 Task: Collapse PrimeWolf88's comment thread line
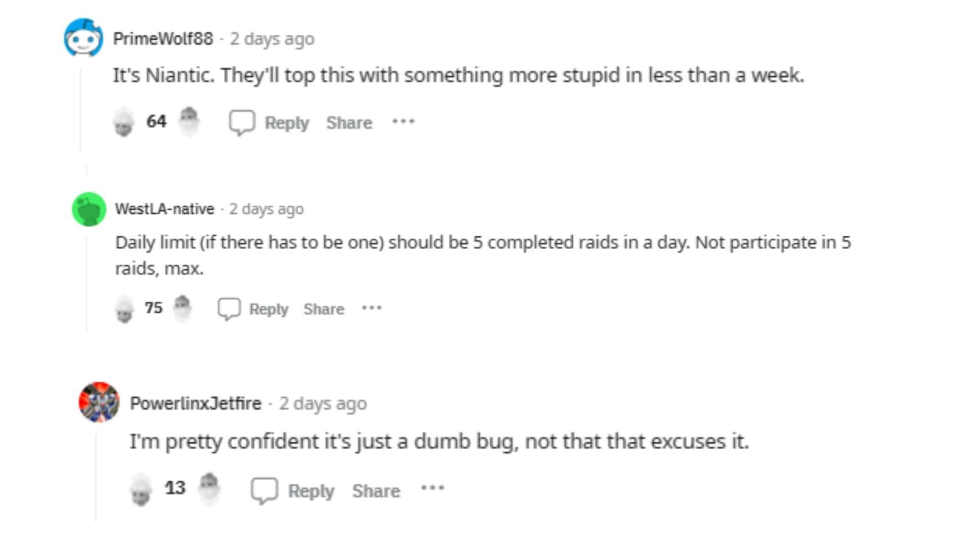coord(80,109)
